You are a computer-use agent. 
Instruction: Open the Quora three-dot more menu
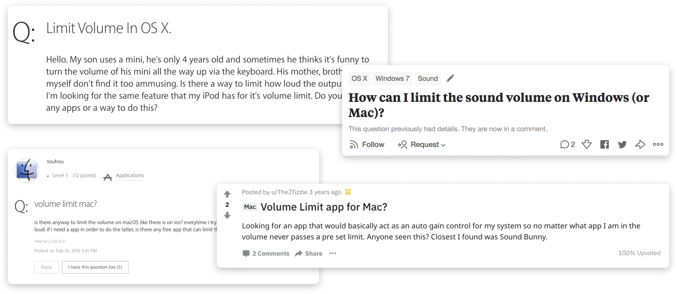658,144
